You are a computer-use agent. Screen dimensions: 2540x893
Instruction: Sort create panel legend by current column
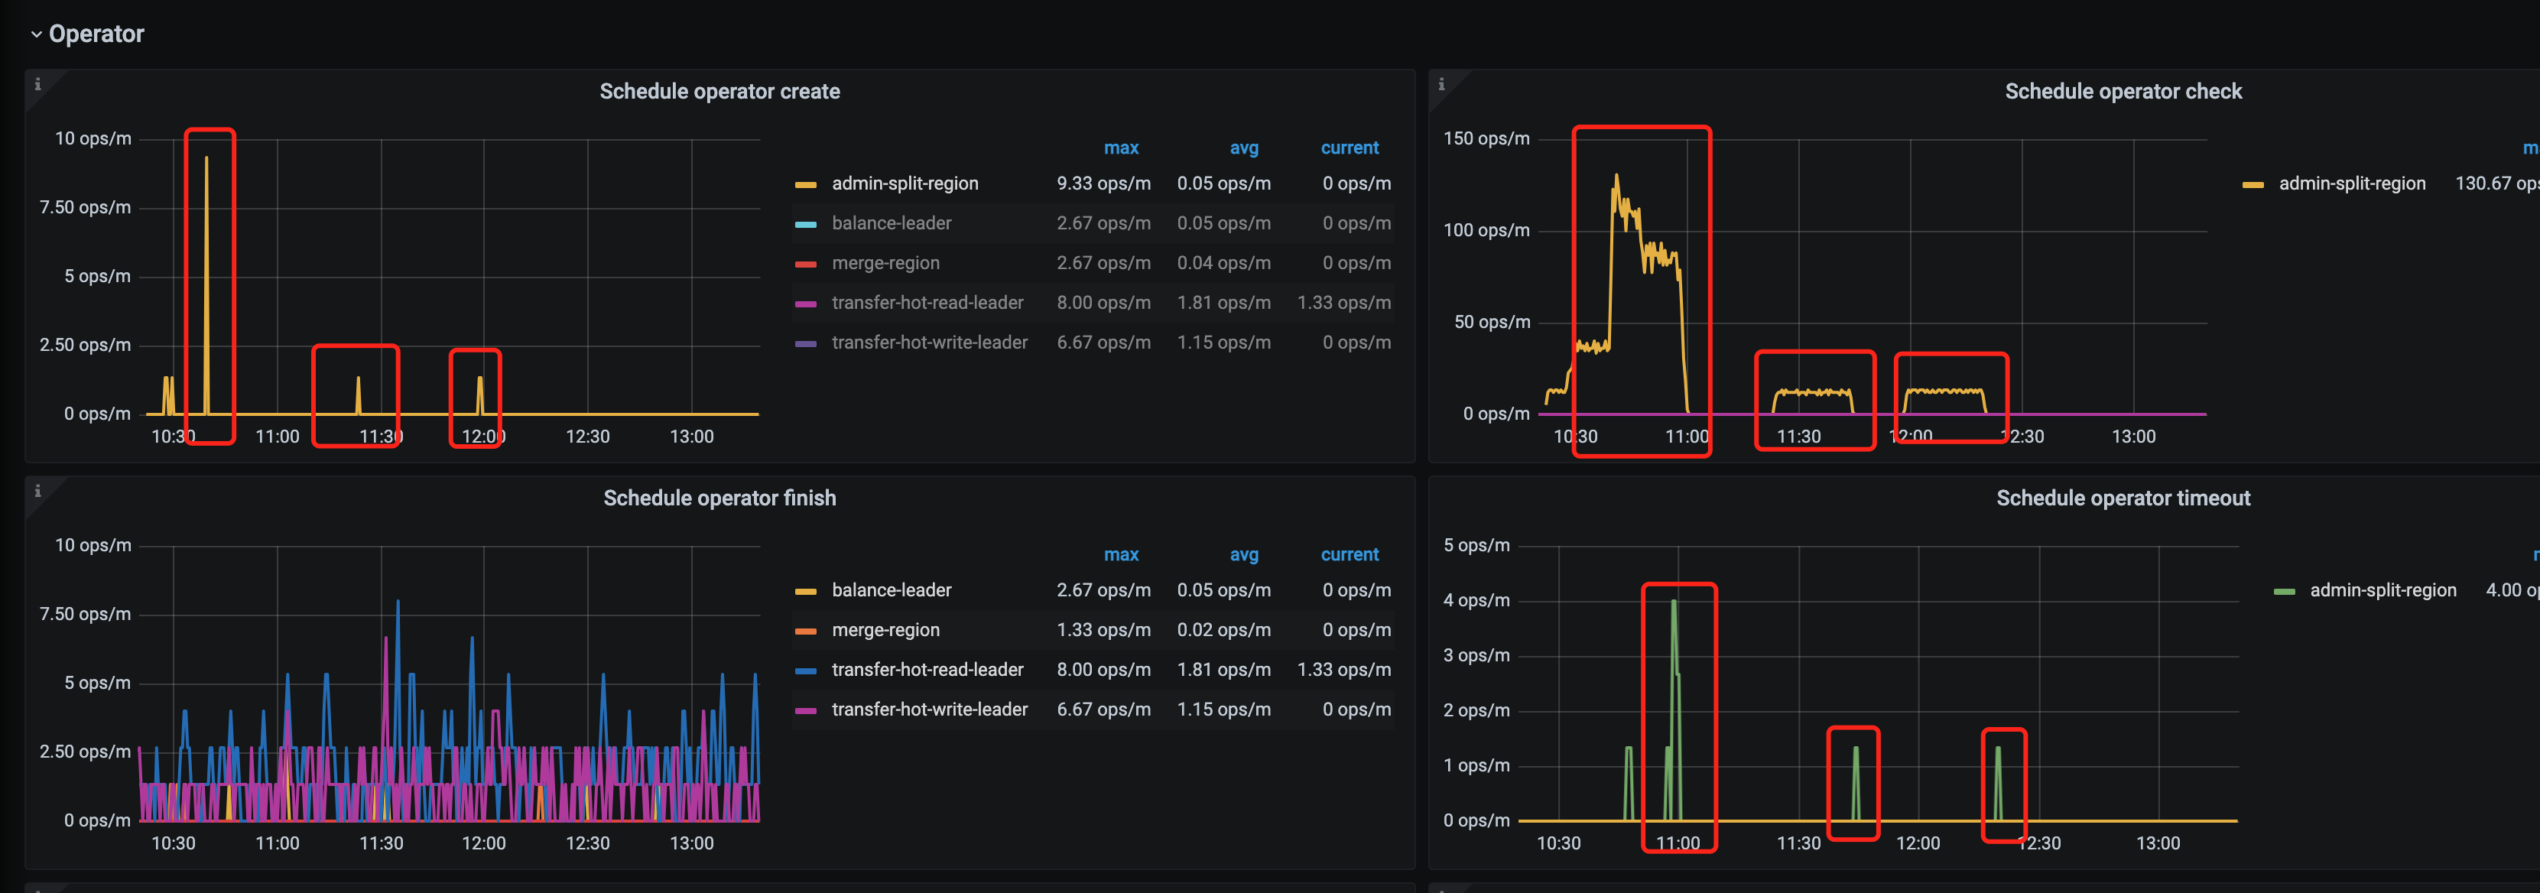[1349, 148]
